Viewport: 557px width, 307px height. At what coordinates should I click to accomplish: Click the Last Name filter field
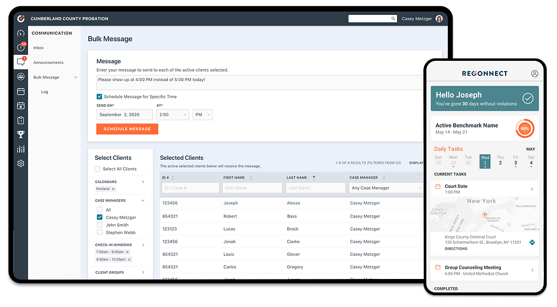coord(315,188)
